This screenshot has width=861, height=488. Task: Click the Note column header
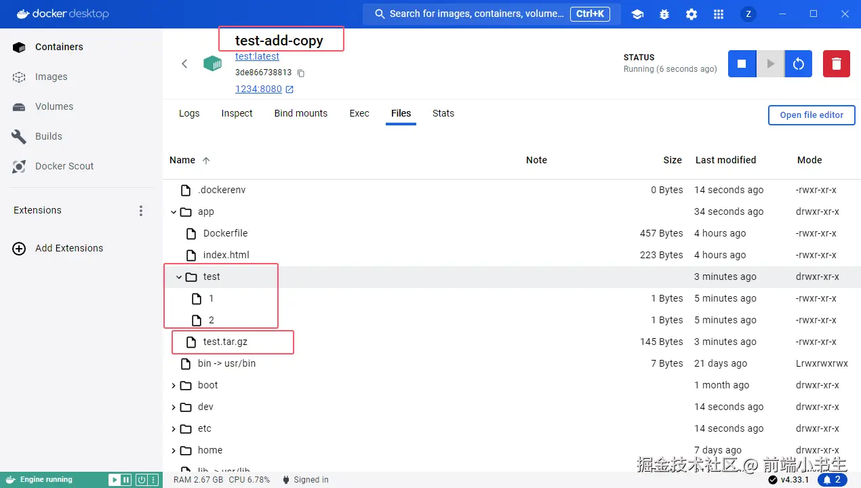[536, 160]
